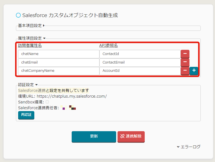The width and height of the screenshot is (215, 162).
Task: Open the Salesforce連携 link
Action: (32, 90)
